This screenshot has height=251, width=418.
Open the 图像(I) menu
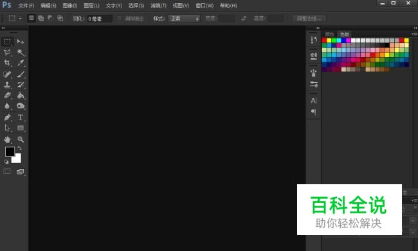click(69, 6)
